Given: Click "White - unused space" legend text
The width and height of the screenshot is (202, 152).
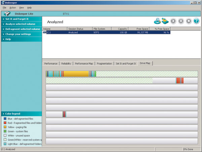Looking at the screenshot, I should coord(19,135).
